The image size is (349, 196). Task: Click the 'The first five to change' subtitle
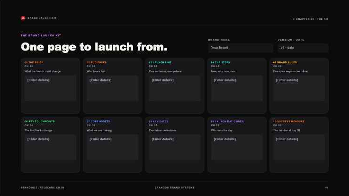pos(38,130)
